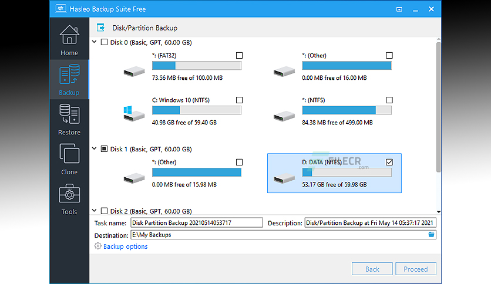The image size is (491, 284).
Task: Click the 499.00 MB NTFS usage bar
Action: point(347,110)
